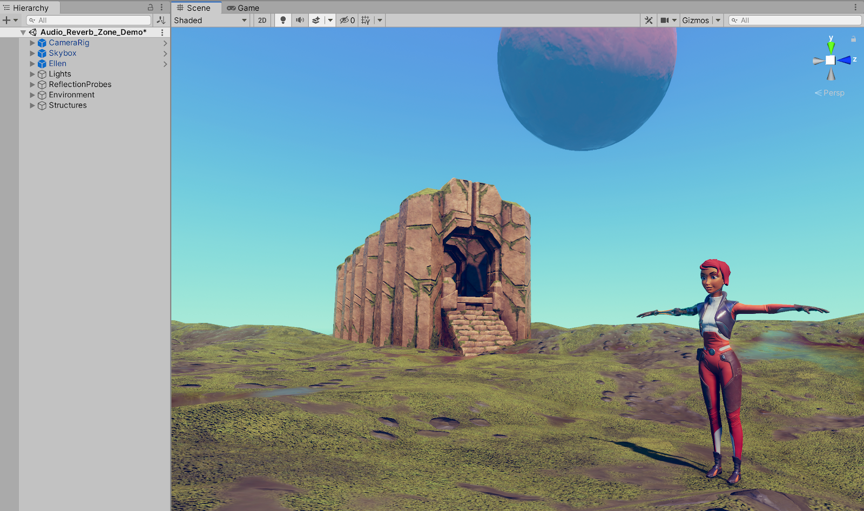Toggle the scene grid icon
This screenshot has width=864, height=511.
point(366,21)
